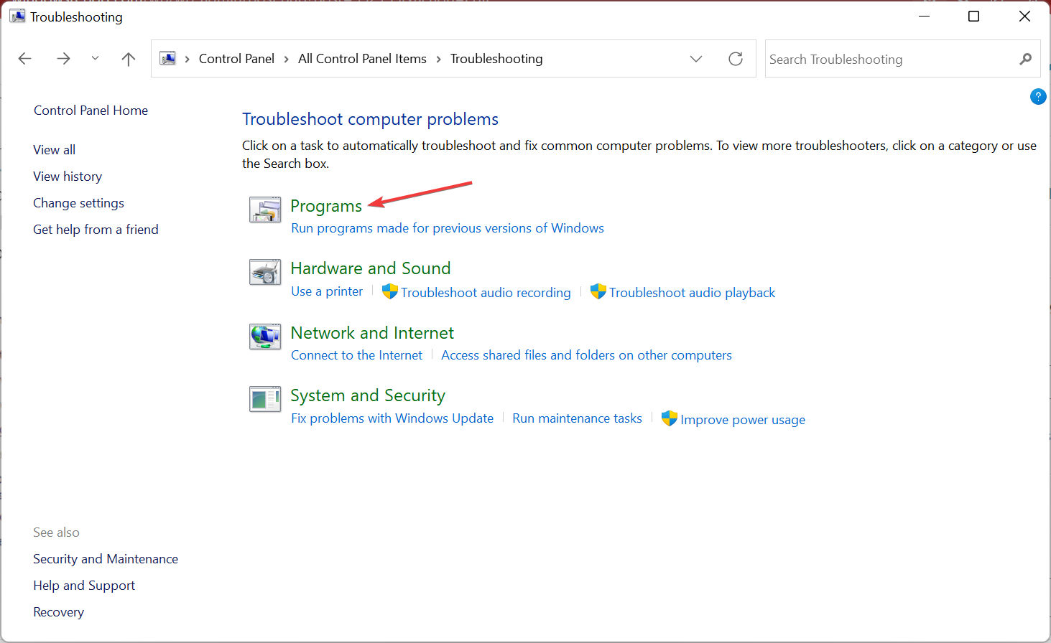Screen dimensions: 1051x643
Task: Run programs made for previous versions link
Action: coord(448,228)
